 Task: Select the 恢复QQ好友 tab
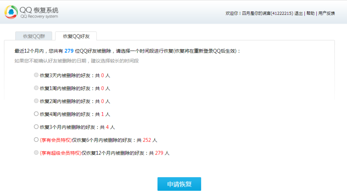[x=76, y=36]
